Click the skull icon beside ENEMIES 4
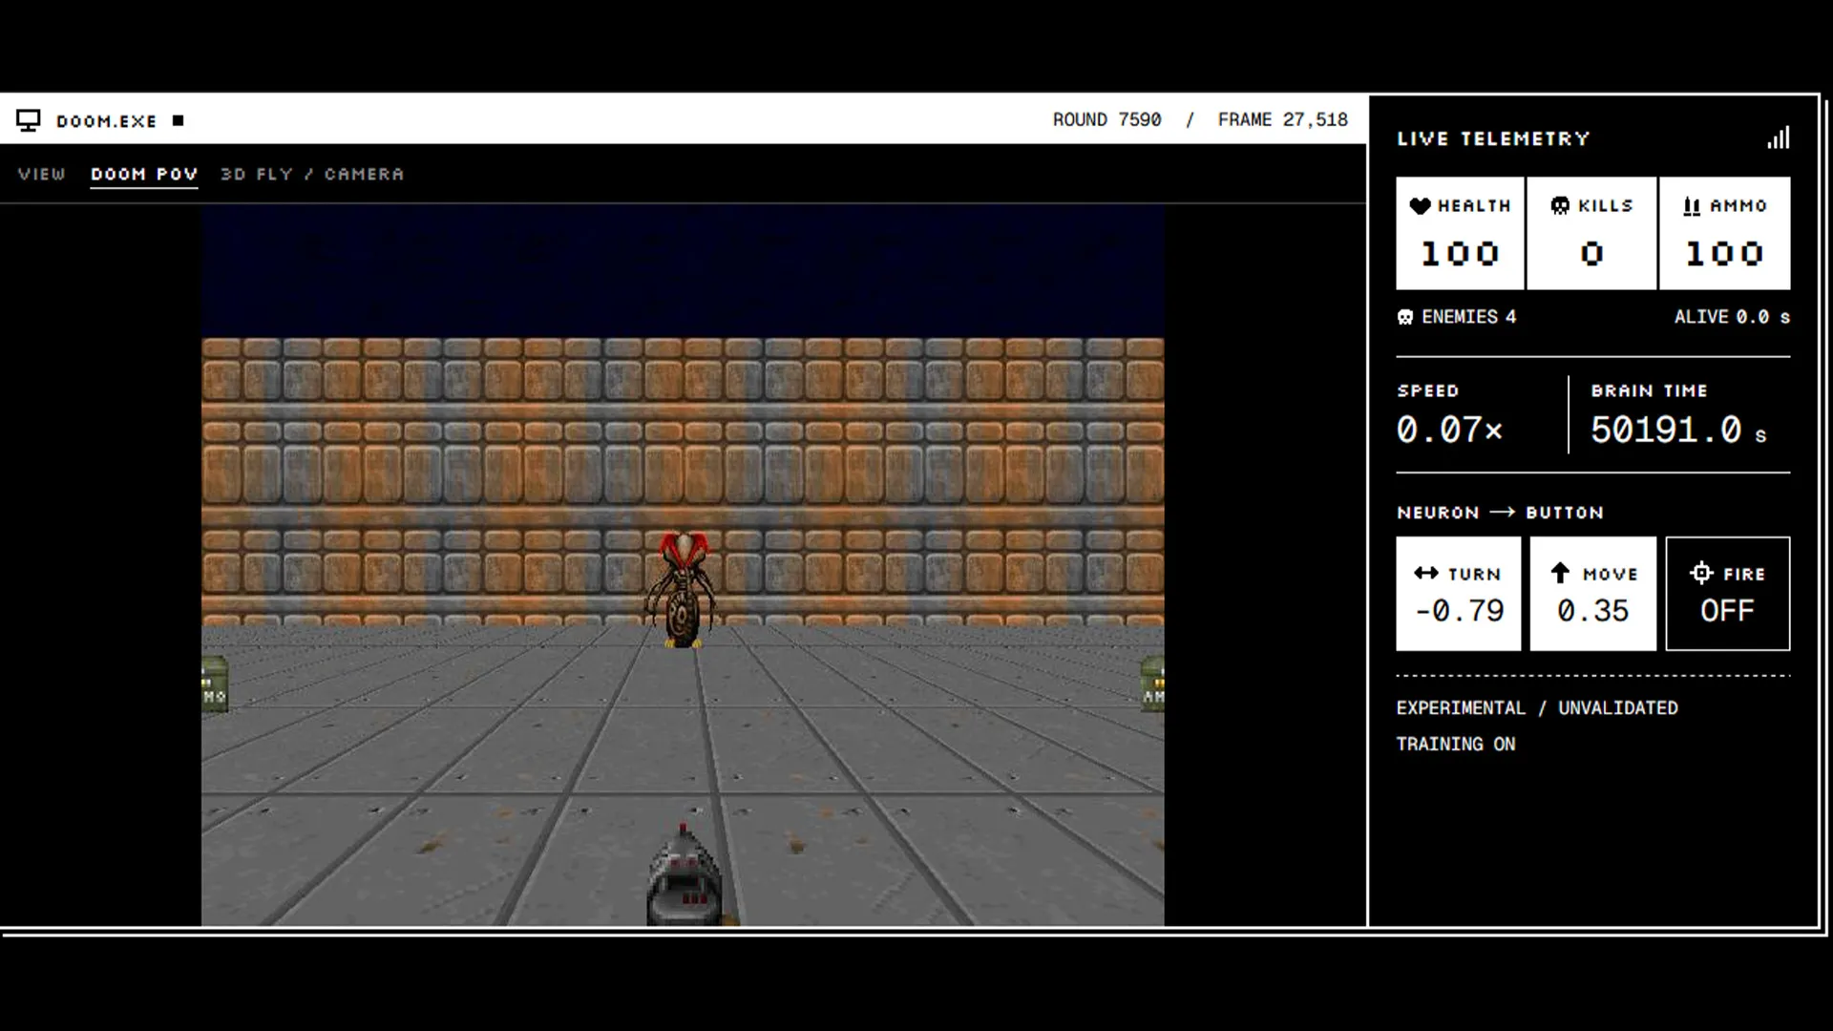Viewport: 1833px width, 1031px height. click(1405, 317)
